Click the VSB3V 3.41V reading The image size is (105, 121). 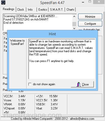pyautogui.click(x=47, y=104)
